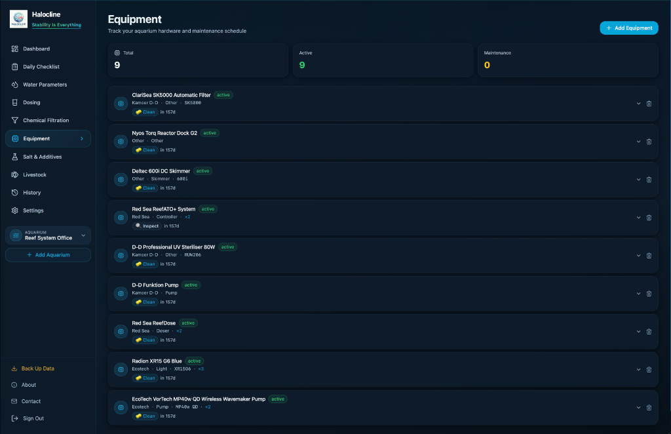Delete EcoTech VorTech MP40w QD pump
This screenshot has height=434, width=671.
tap(649, 408)
